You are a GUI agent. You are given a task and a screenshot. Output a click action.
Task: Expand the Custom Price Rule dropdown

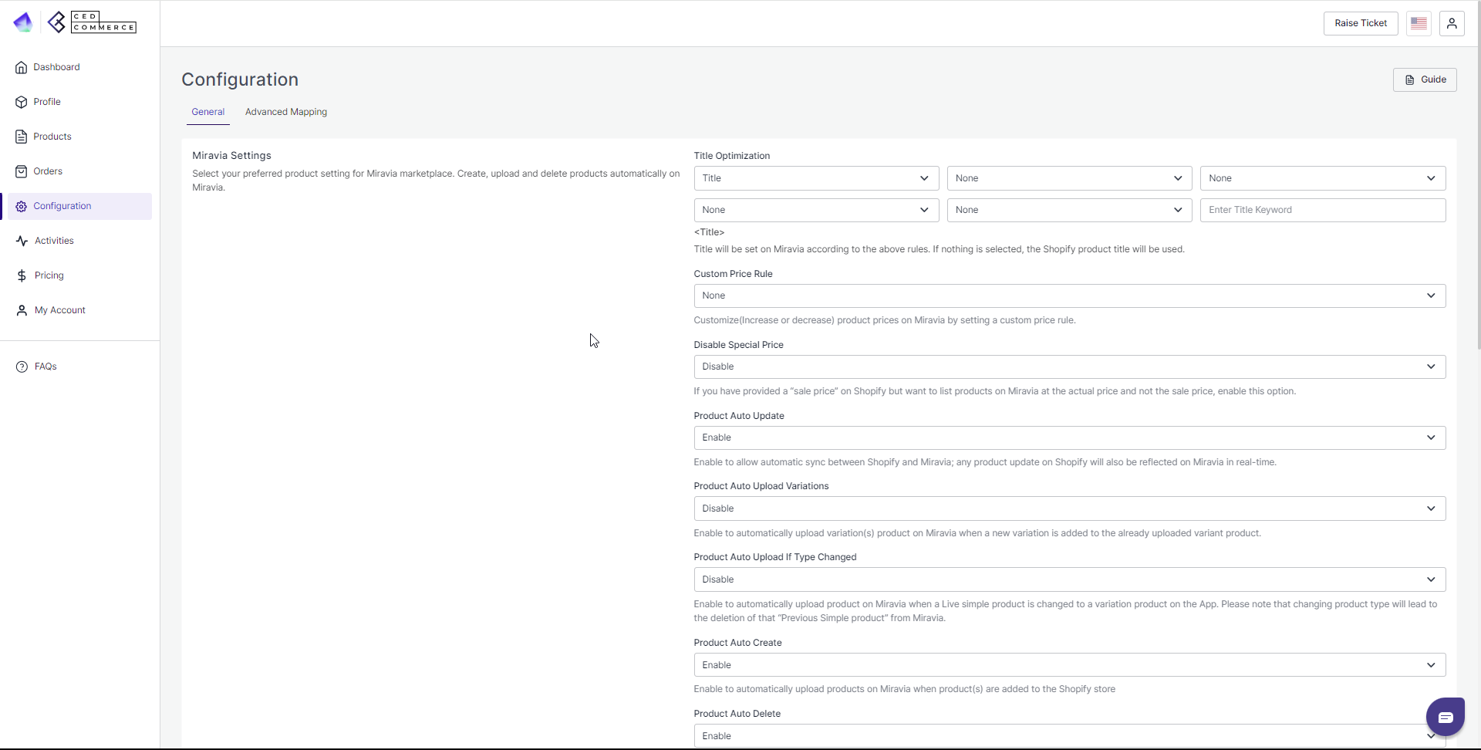pos(1070,296)
